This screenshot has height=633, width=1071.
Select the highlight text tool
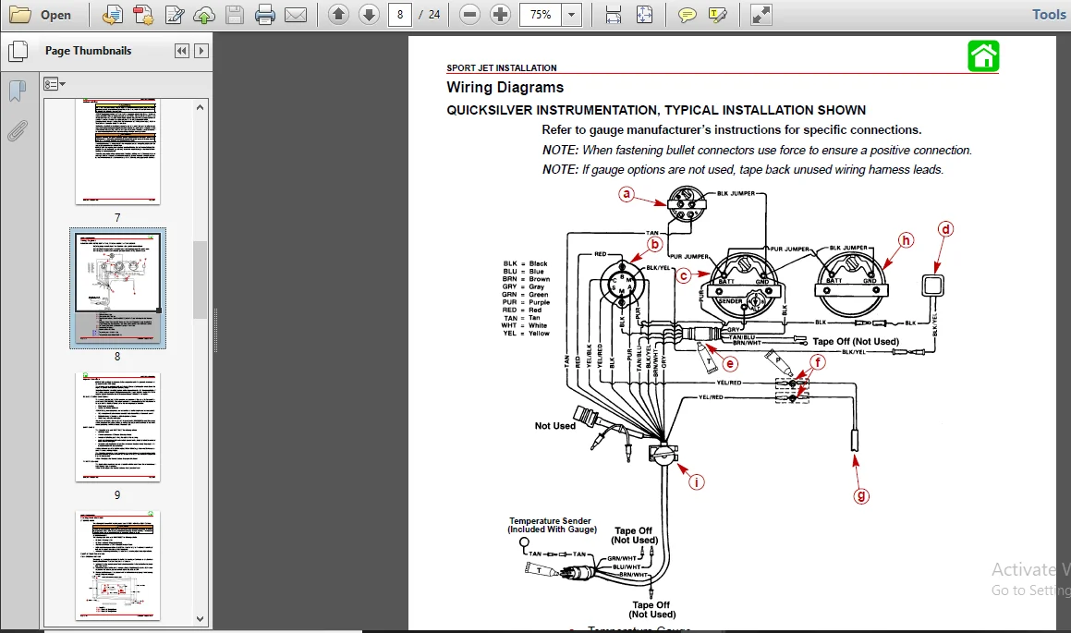(717, 15)
